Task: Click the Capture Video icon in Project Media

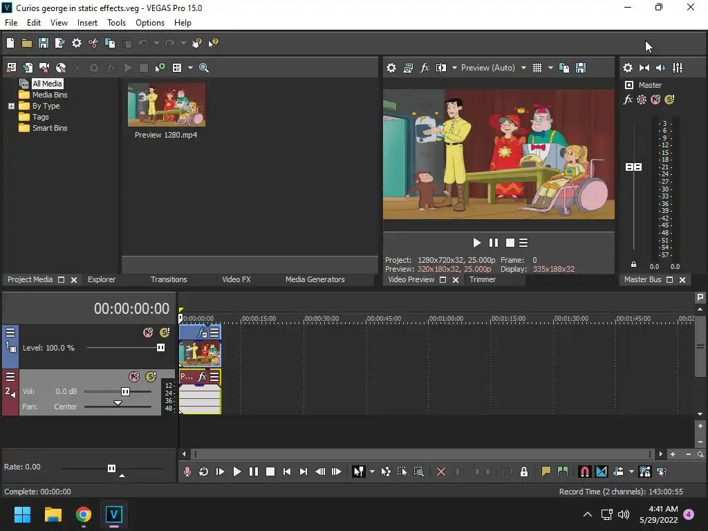Action: click(44, 68)
